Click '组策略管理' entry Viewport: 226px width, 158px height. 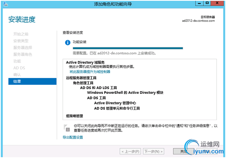tap(75, 116)
